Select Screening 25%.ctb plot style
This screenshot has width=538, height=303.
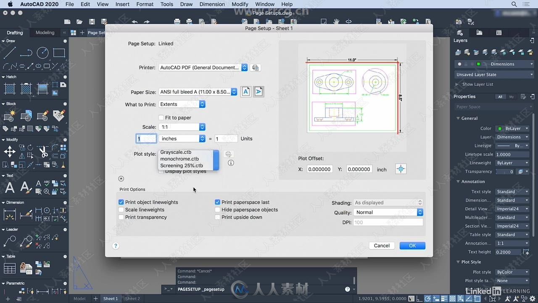(182, 166)
